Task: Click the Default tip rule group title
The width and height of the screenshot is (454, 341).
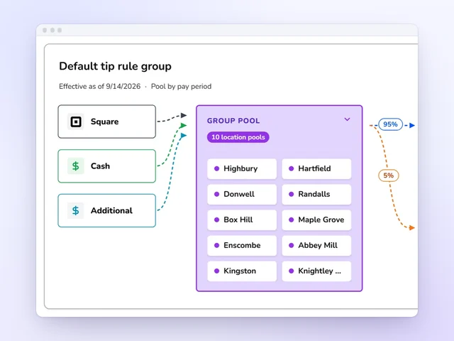Action: [115, 66]
